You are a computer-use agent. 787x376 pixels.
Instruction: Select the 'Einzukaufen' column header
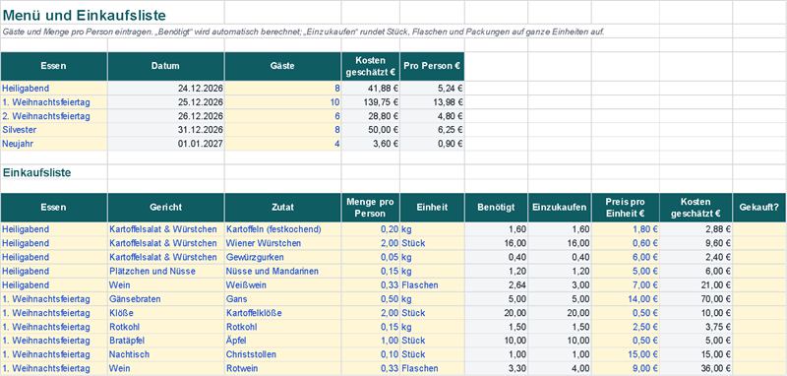coord(560,208)
